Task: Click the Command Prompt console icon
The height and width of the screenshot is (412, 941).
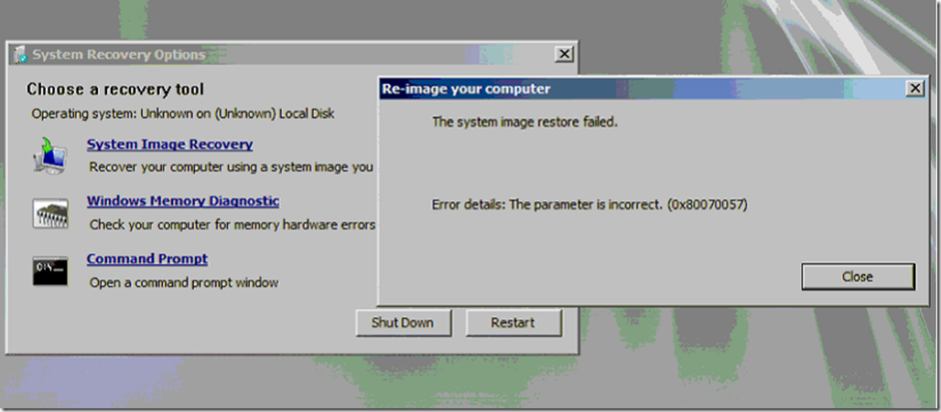Action: coord(49,271)
